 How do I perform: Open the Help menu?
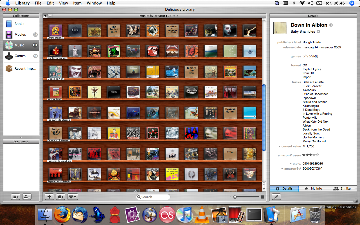(111, 3)
